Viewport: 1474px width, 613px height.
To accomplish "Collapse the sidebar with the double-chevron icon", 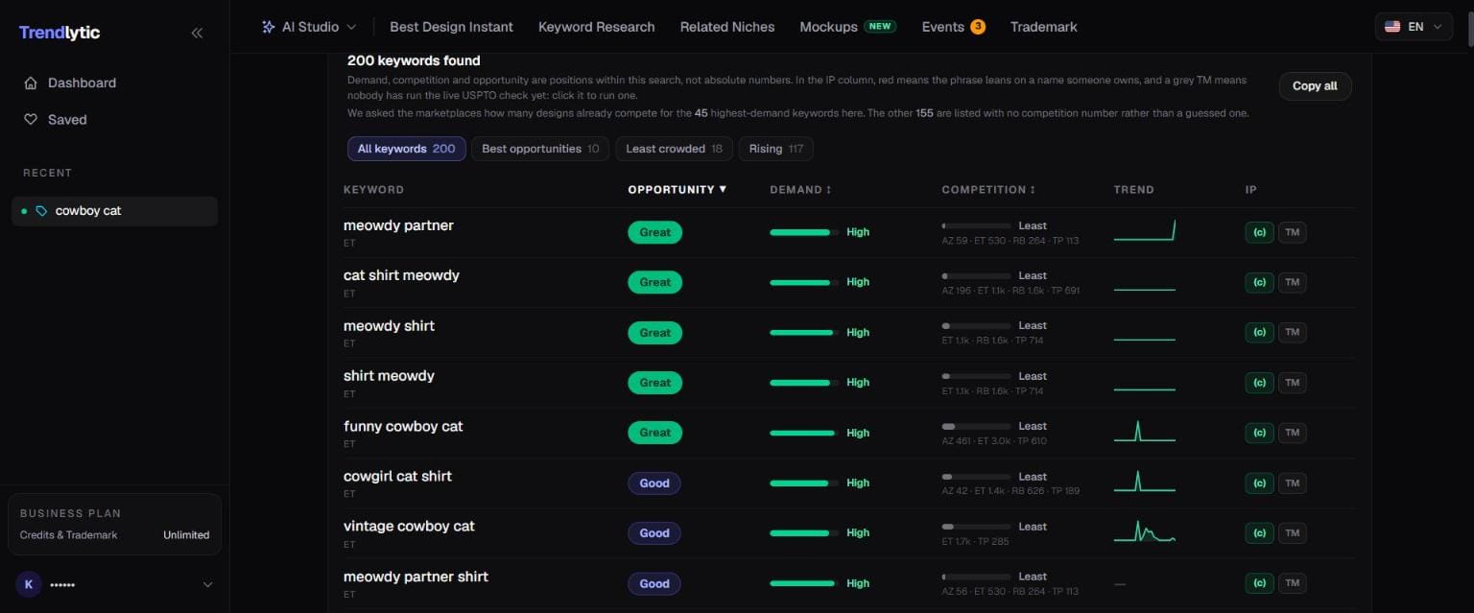I will point(197,33).
